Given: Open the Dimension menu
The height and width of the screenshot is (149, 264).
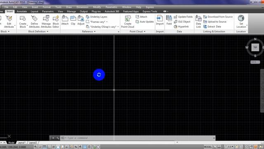Looking at the screenshot, I should [82, 7].
